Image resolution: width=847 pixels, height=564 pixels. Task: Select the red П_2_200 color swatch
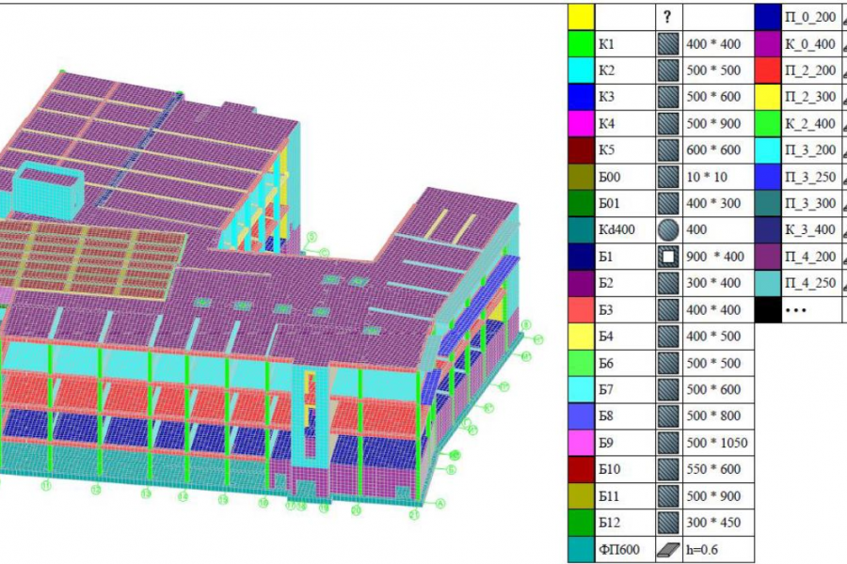tap(768, 70)
